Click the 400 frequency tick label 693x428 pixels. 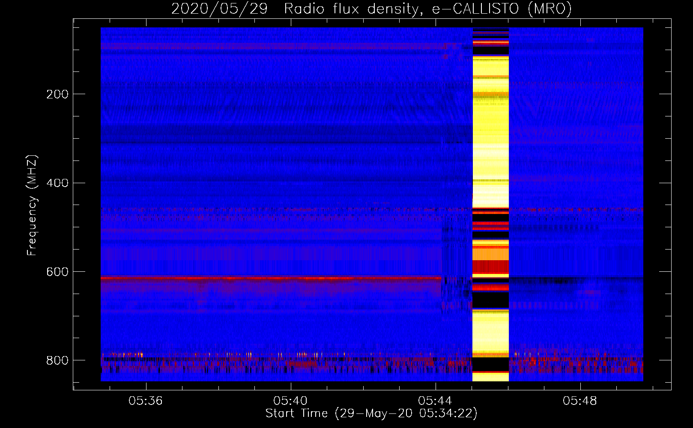point(57,183)
